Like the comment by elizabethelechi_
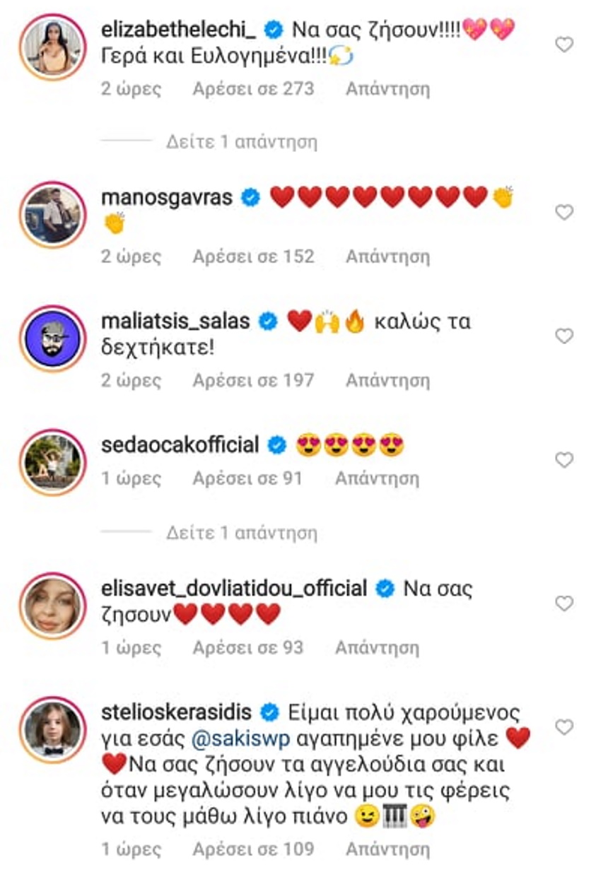Screen dimensions: 608x872 pyautogui.click(x=563, y=45)
